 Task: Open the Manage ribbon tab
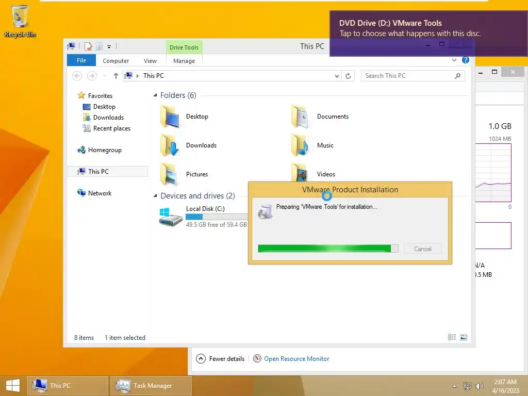point(184,61)
